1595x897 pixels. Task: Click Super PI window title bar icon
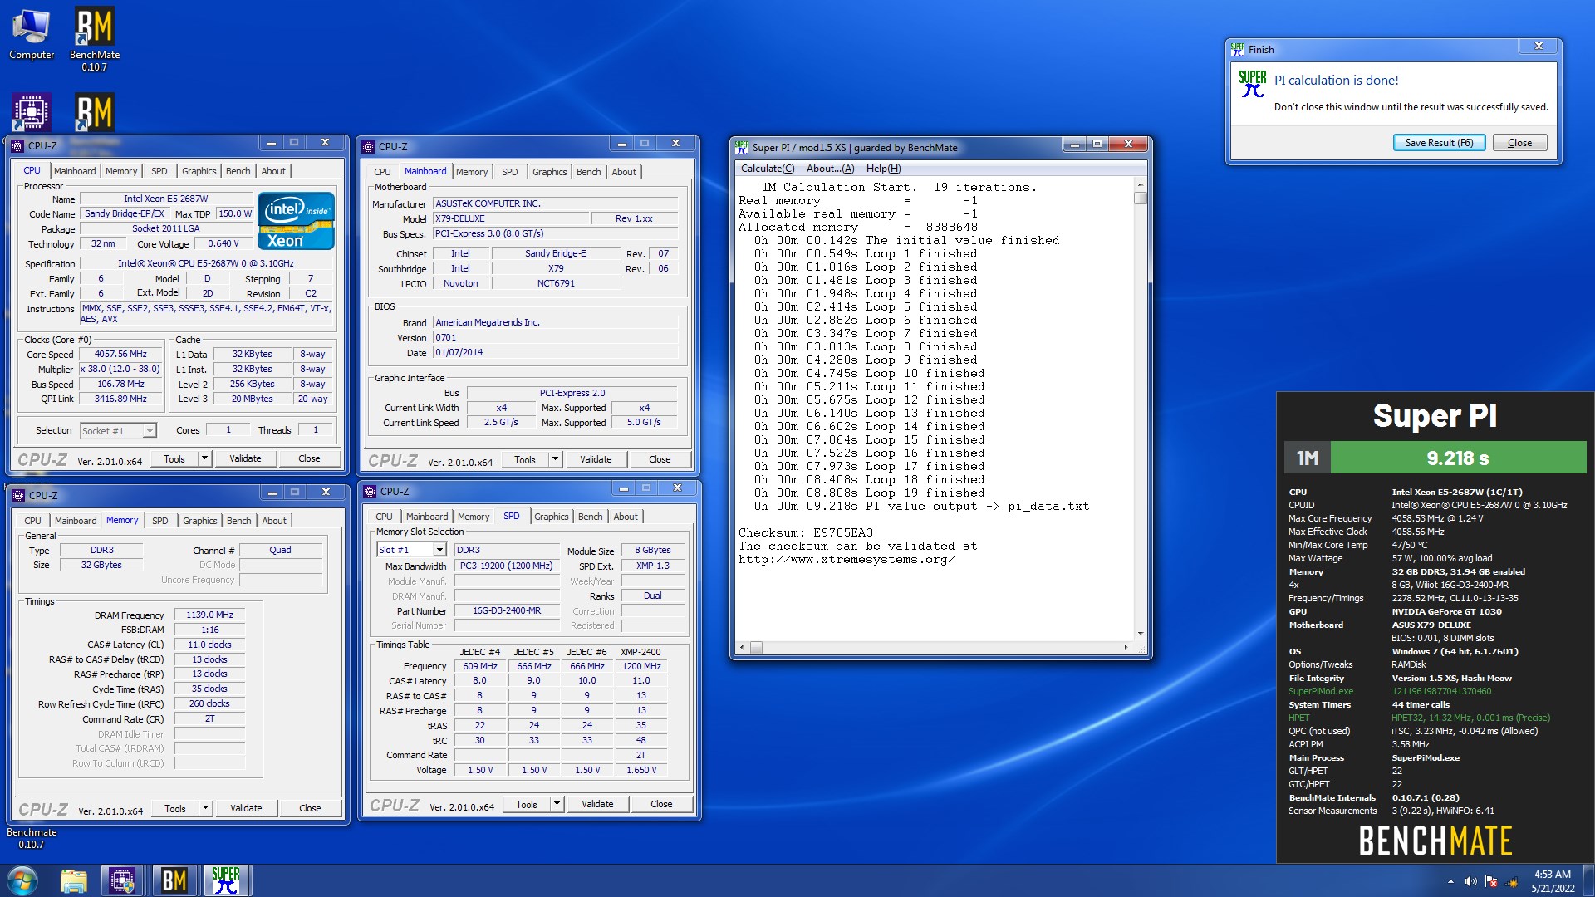pyautogui.click(x=742, y=147)
